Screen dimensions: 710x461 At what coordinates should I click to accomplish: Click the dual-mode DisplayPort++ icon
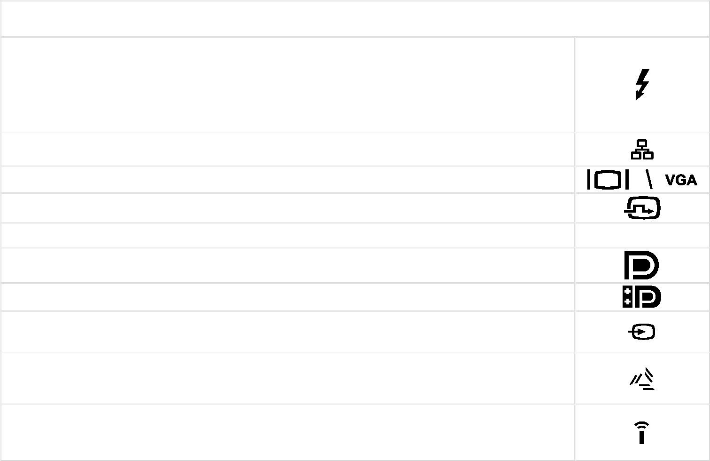[x=641, y=297]
